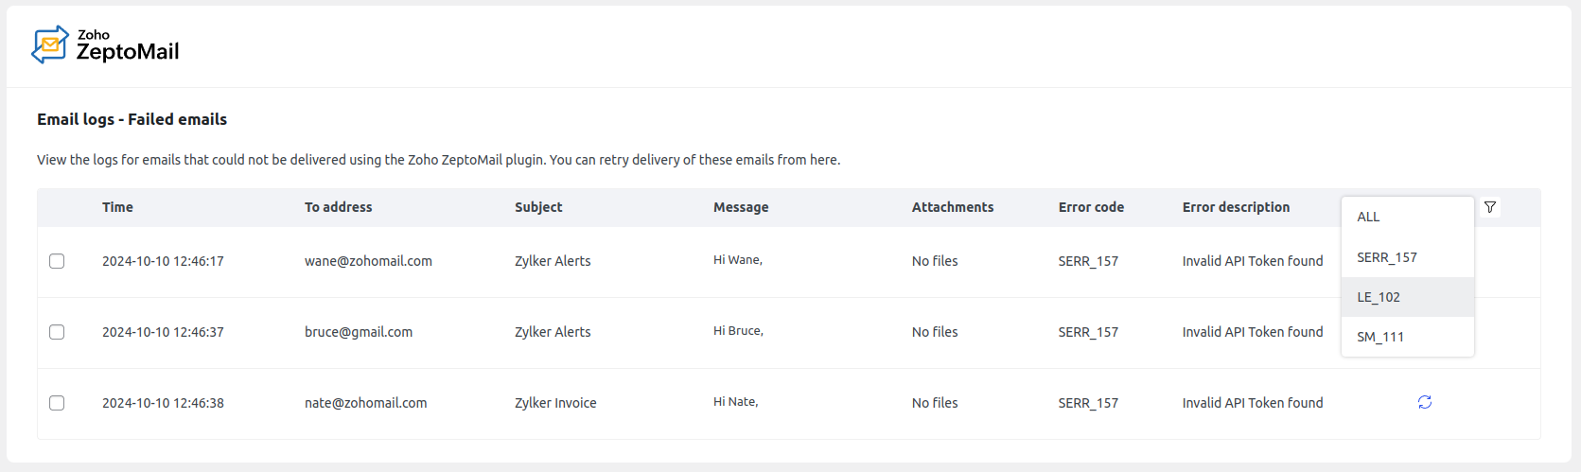Select SM_111 in the filter list
Screen dimensions: 1581x472
click(x=1380, y=337)
